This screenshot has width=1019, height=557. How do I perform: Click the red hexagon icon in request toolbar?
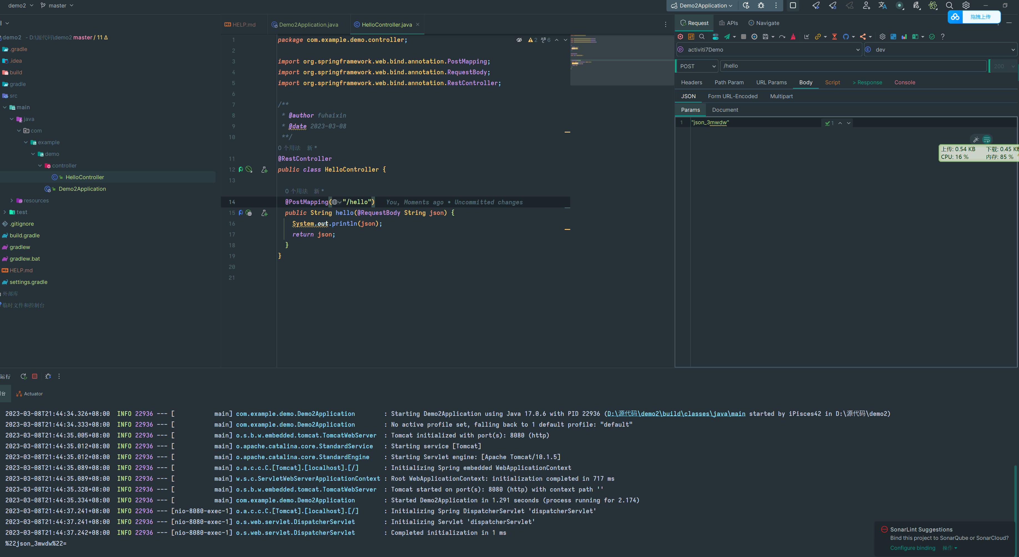[x=680, y=37]
